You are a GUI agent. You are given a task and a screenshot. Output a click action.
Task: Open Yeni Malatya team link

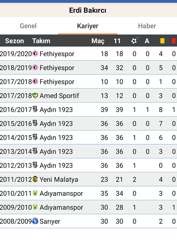pyautogui.click(x=59, y=179)
